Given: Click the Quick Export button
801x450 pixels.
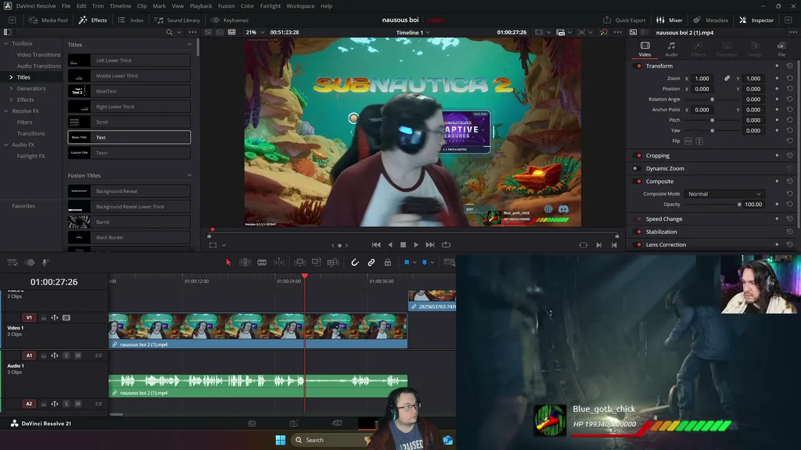Looking at the screenshot, I should click(624, 20).
